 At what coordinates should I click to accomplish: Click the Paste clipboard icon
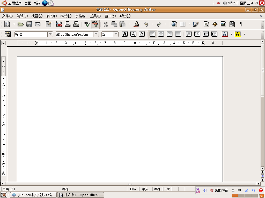[x=122, y=24]
